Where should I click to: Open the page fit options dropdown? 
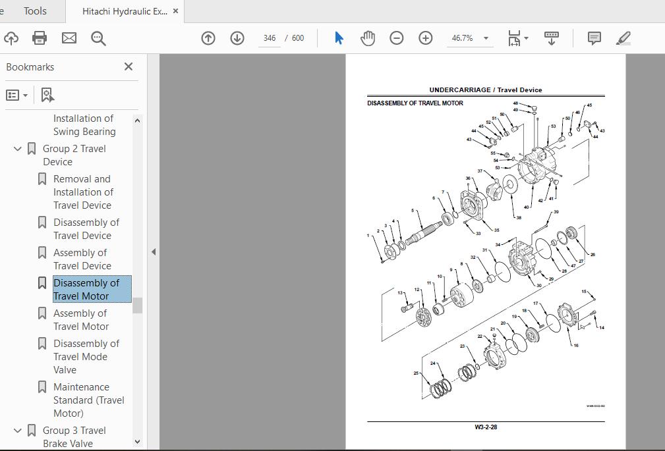coord(525,38)
